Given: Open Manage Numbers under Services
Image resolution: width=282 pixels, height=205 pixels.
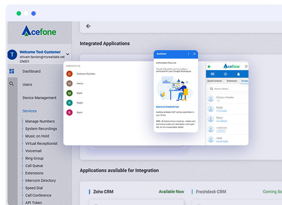Looking at the screenshot, I should 40,121.
